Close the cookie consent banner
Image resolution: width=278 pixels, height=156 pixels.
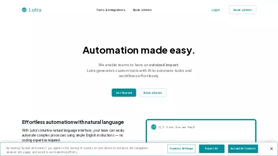point(271,149)
